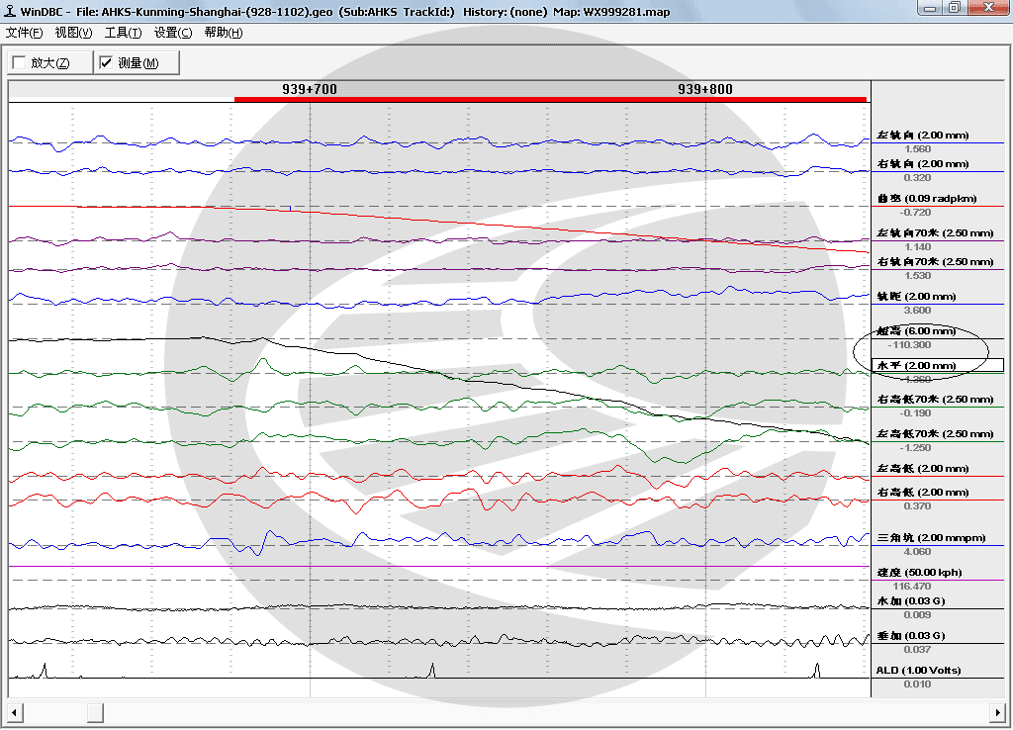The height and width of the screenshot is (730, 1013).
Task: Click the 左轨向 measured value 1.560
Action: coord(917,149)
